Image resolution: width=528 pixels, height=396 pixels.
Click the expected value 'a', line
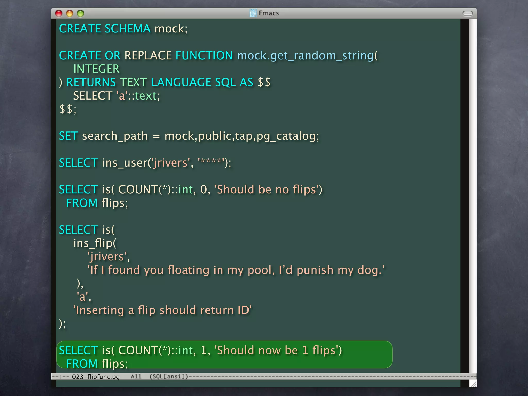click(84, 297)
